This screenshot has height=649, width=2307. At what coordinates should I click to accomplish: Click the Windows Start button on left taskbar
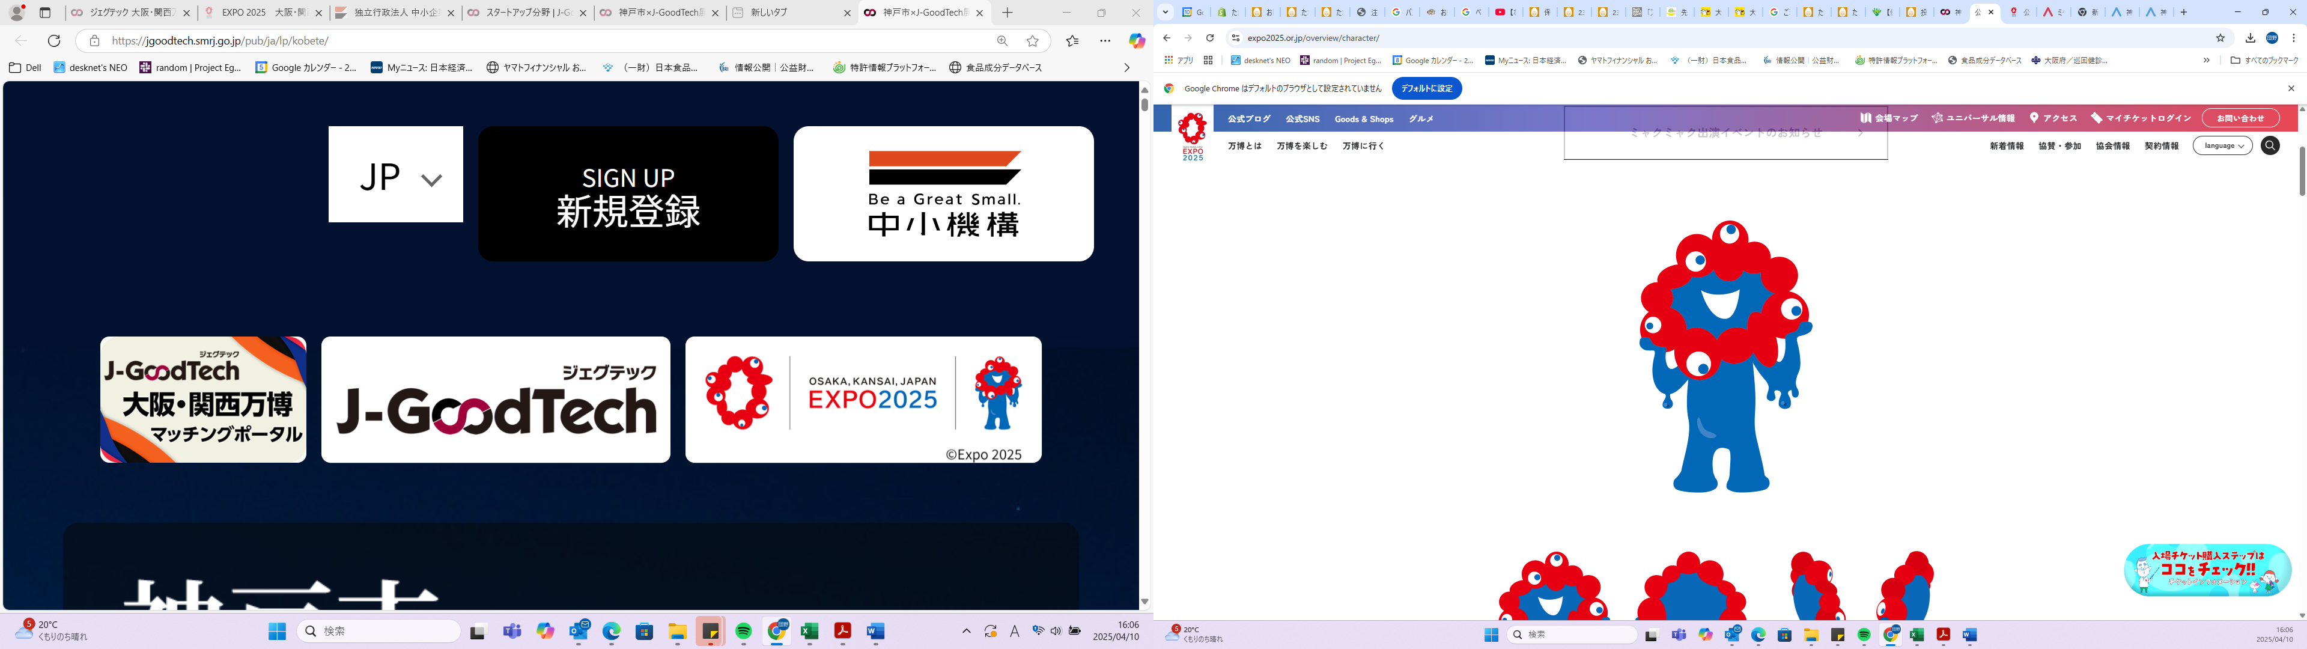click(277, 632)
